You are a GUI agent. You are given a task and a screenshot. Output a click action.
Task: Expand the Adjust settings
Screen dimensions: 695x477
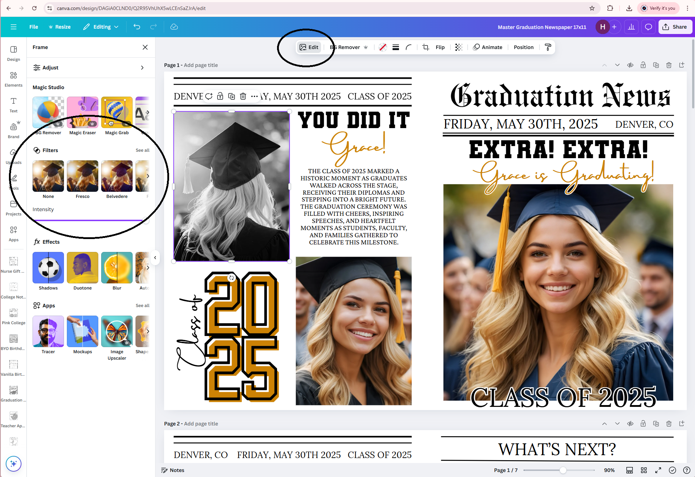click(91, 68)
